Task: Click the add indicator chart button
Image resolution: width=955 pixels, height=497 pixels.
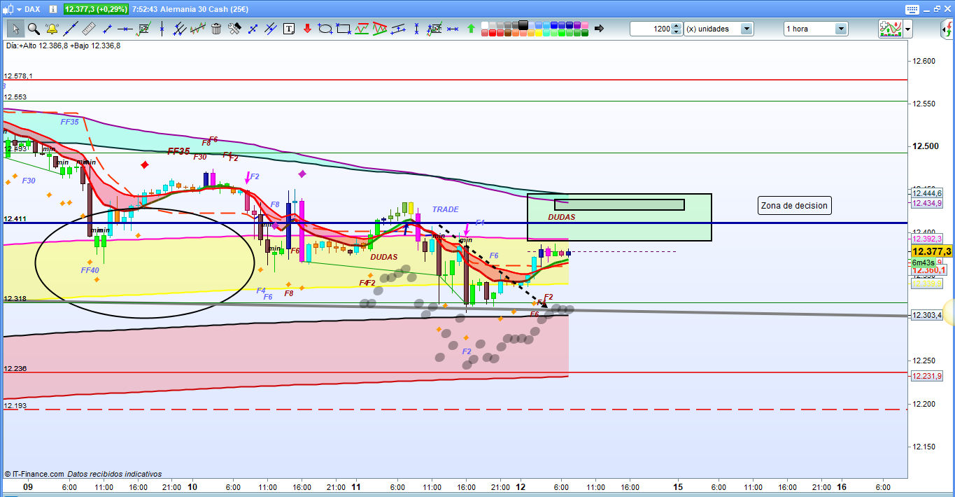Action: pos(891,29)
